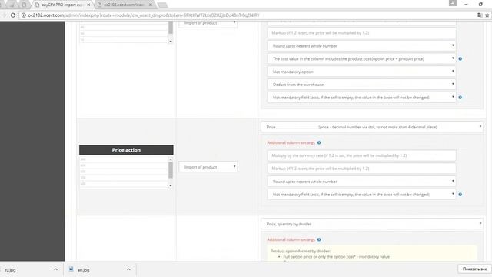Click the Показать все downloads button
The width and height of the screenshot is (492, 277).
(474, 269)
